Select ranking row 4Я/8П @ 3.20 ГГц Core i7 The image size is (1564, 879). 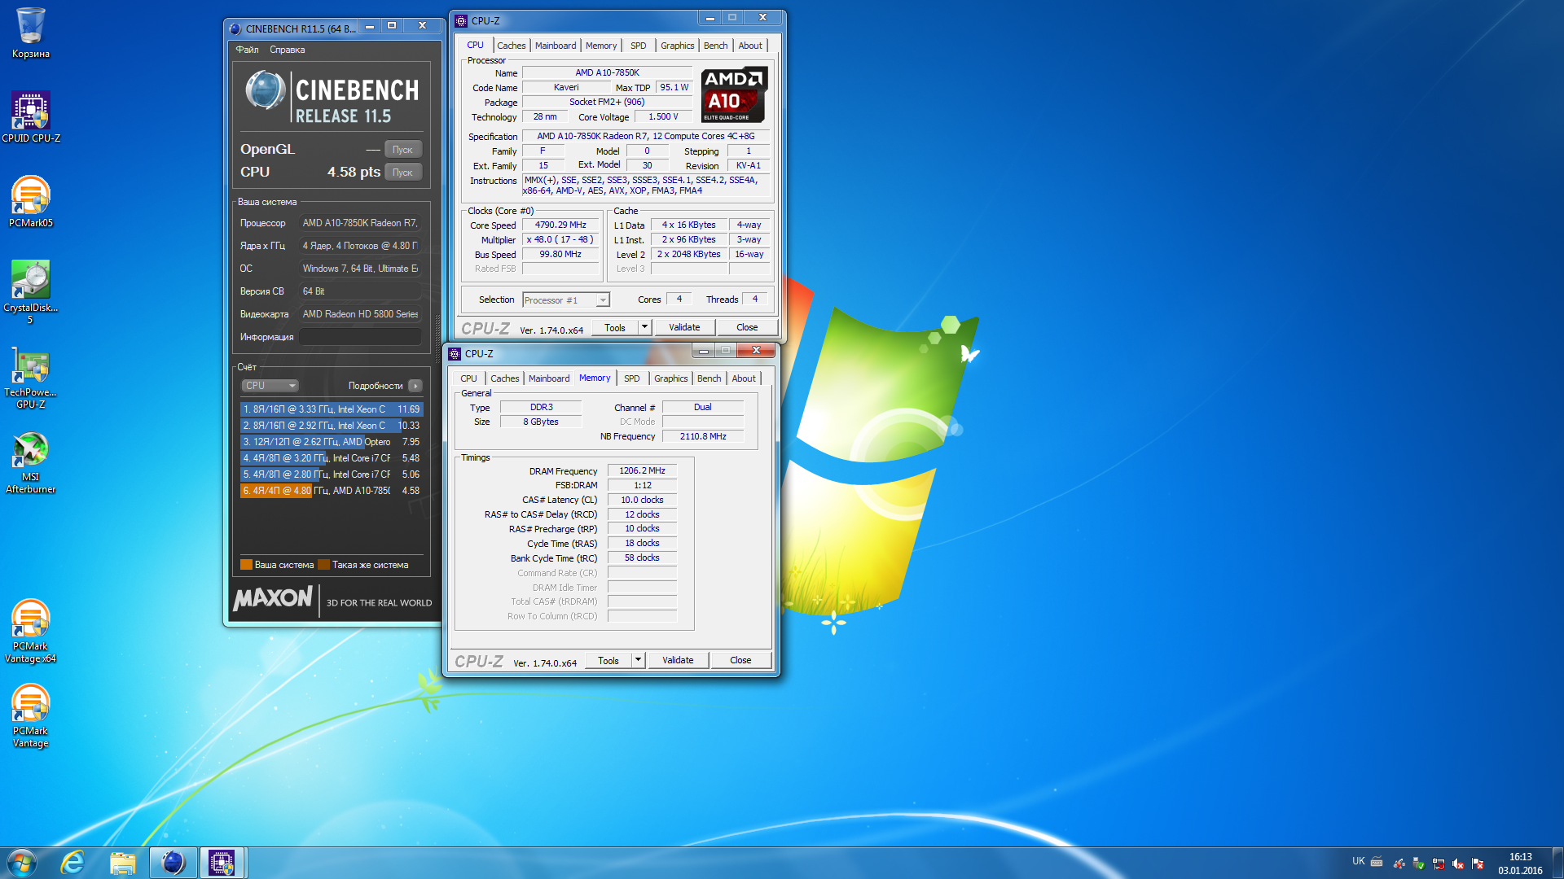[331, 458]
